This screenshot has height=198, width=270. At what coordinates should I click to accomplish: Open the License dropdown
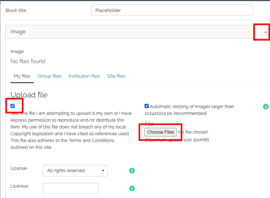[75, 171]
